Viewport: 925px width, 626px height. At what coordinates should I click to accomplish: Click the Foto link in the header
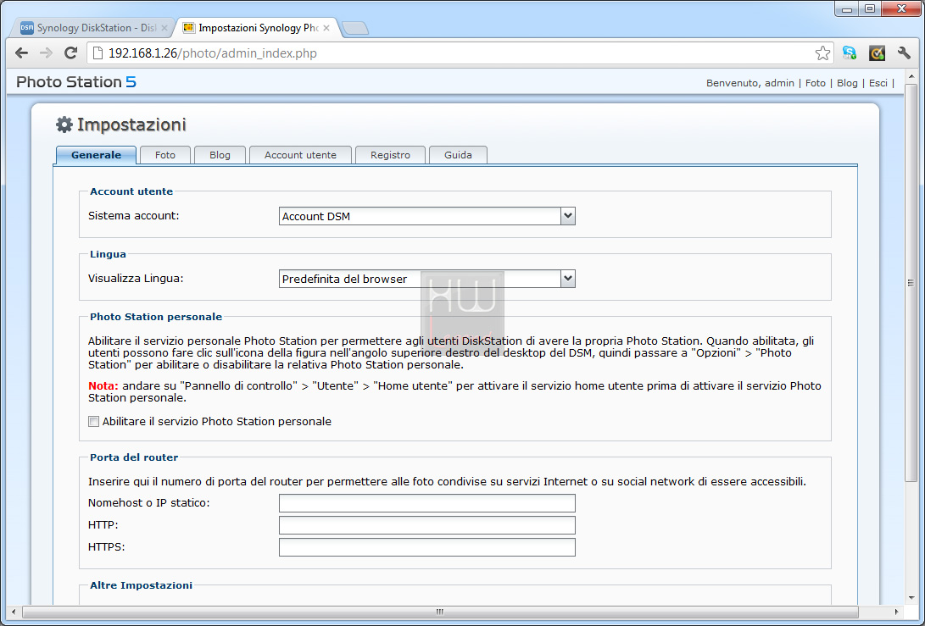pos(816,83)
